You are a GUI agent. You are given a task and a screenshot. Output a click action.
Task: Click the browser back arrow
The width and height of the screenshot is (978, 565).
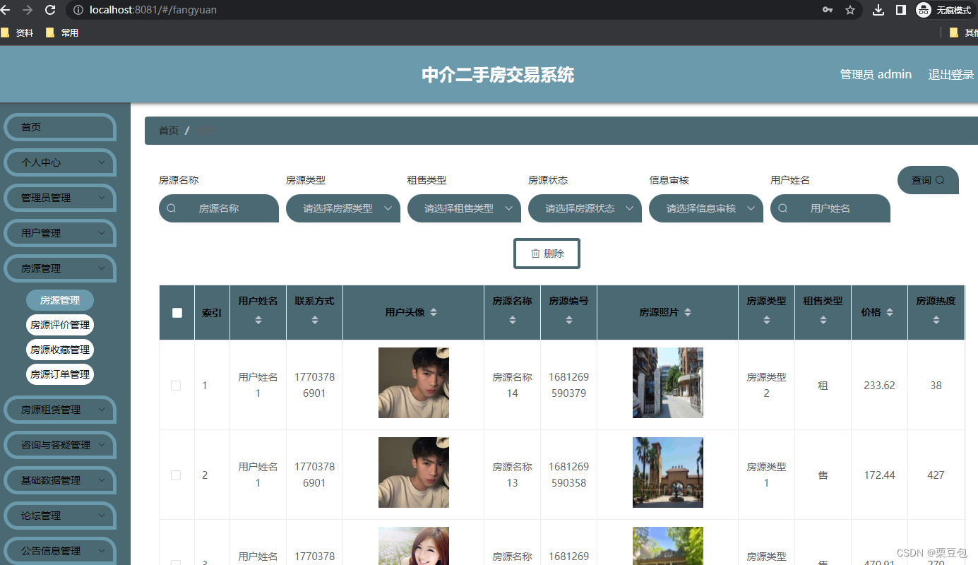coord(6,10)
